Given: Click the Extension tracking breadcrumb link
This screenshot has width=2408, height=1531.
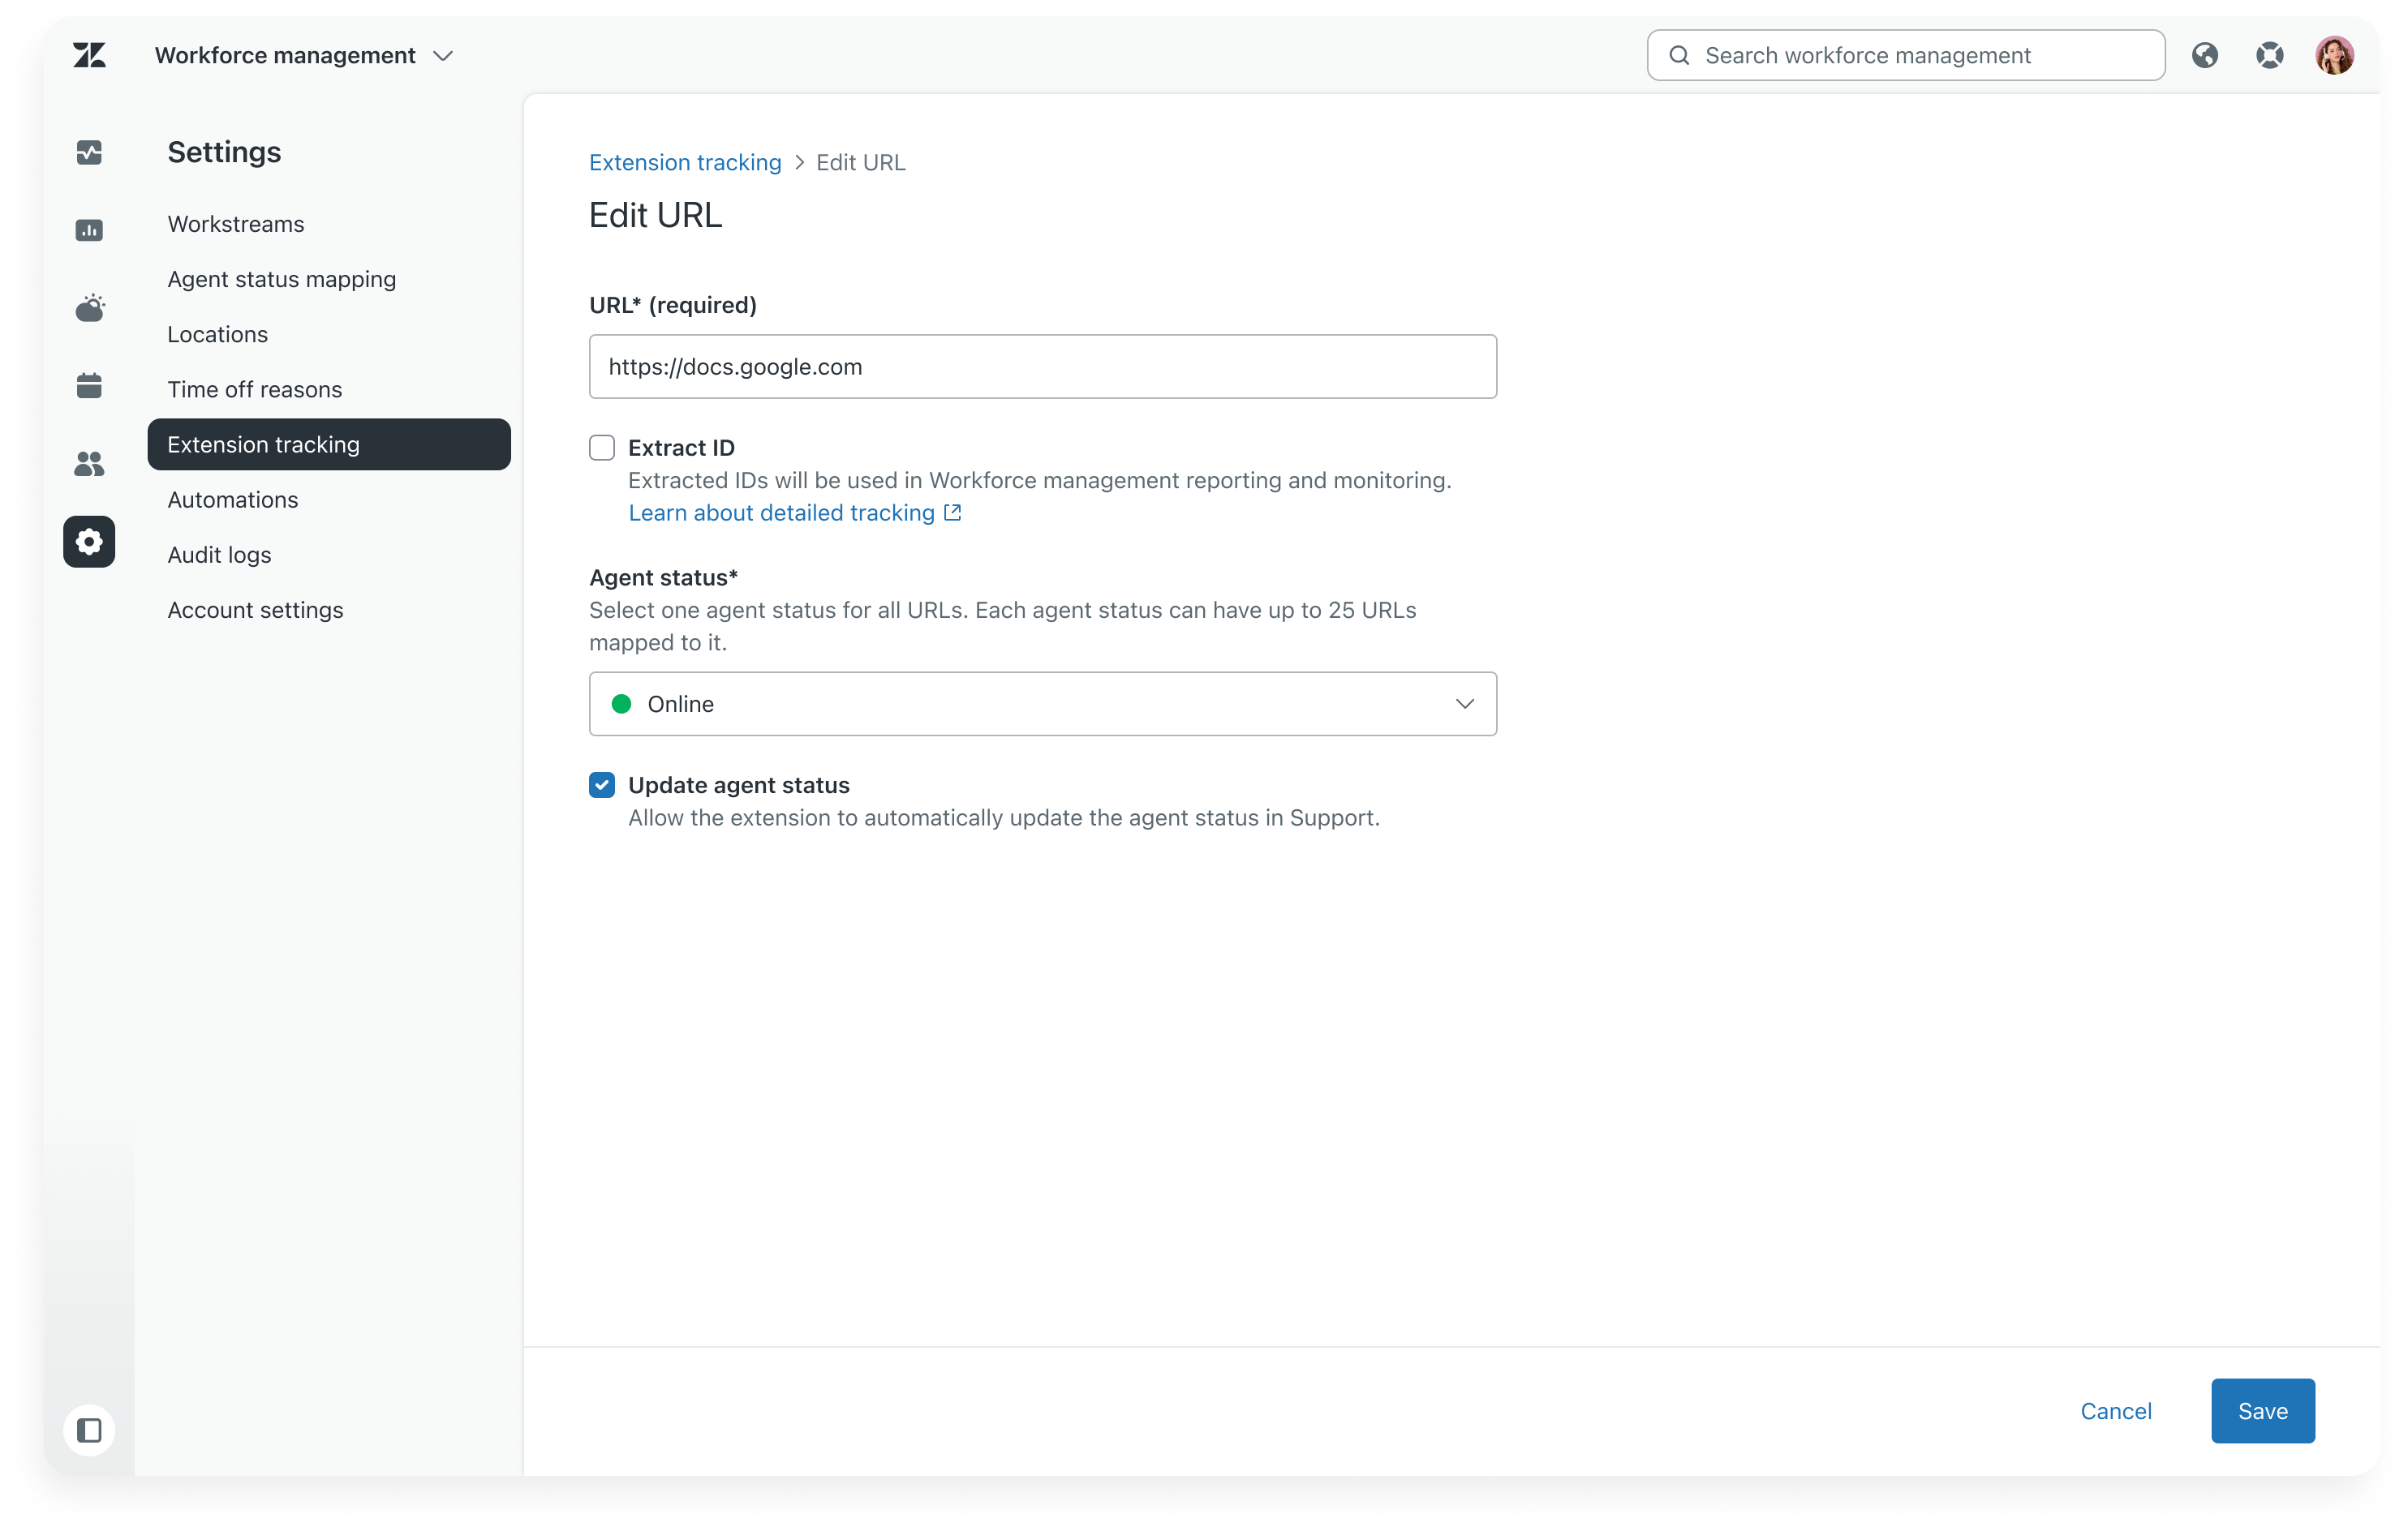Looking at the screenshot, I should click(685, 163).
